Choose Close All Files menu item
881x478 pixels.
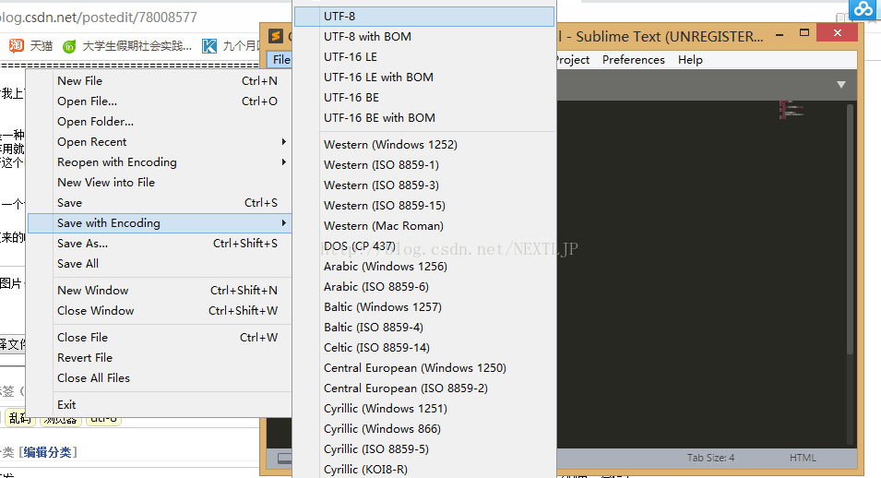point(159,378)
